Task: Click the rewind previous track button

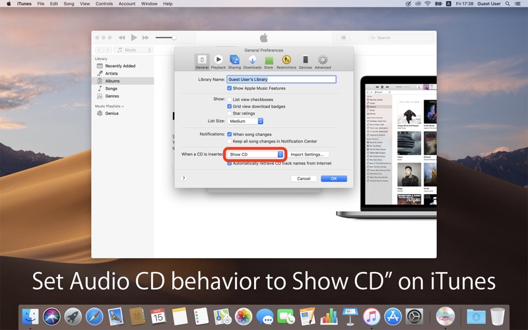Action: click(122, 38)
